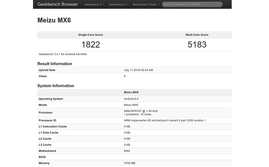Screen dimensions: 269x167
Task: Click the L1 Instruction Cache label
Action: pyautogui.click(x=53, y=126)
